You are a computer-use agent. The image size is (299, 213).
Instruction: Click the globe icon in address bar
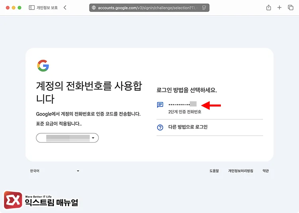94,8
